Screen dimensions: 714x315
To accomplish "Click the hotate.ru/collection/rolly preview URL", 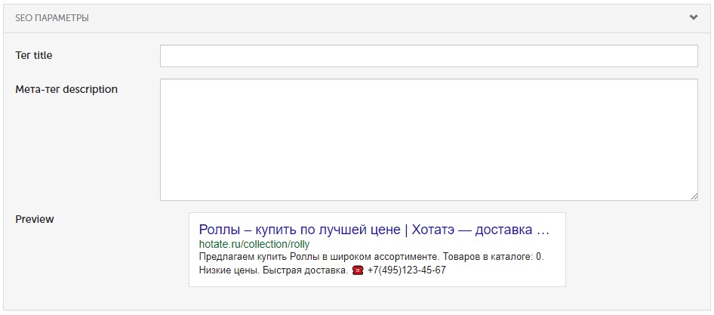I will [x=254, y=244].
